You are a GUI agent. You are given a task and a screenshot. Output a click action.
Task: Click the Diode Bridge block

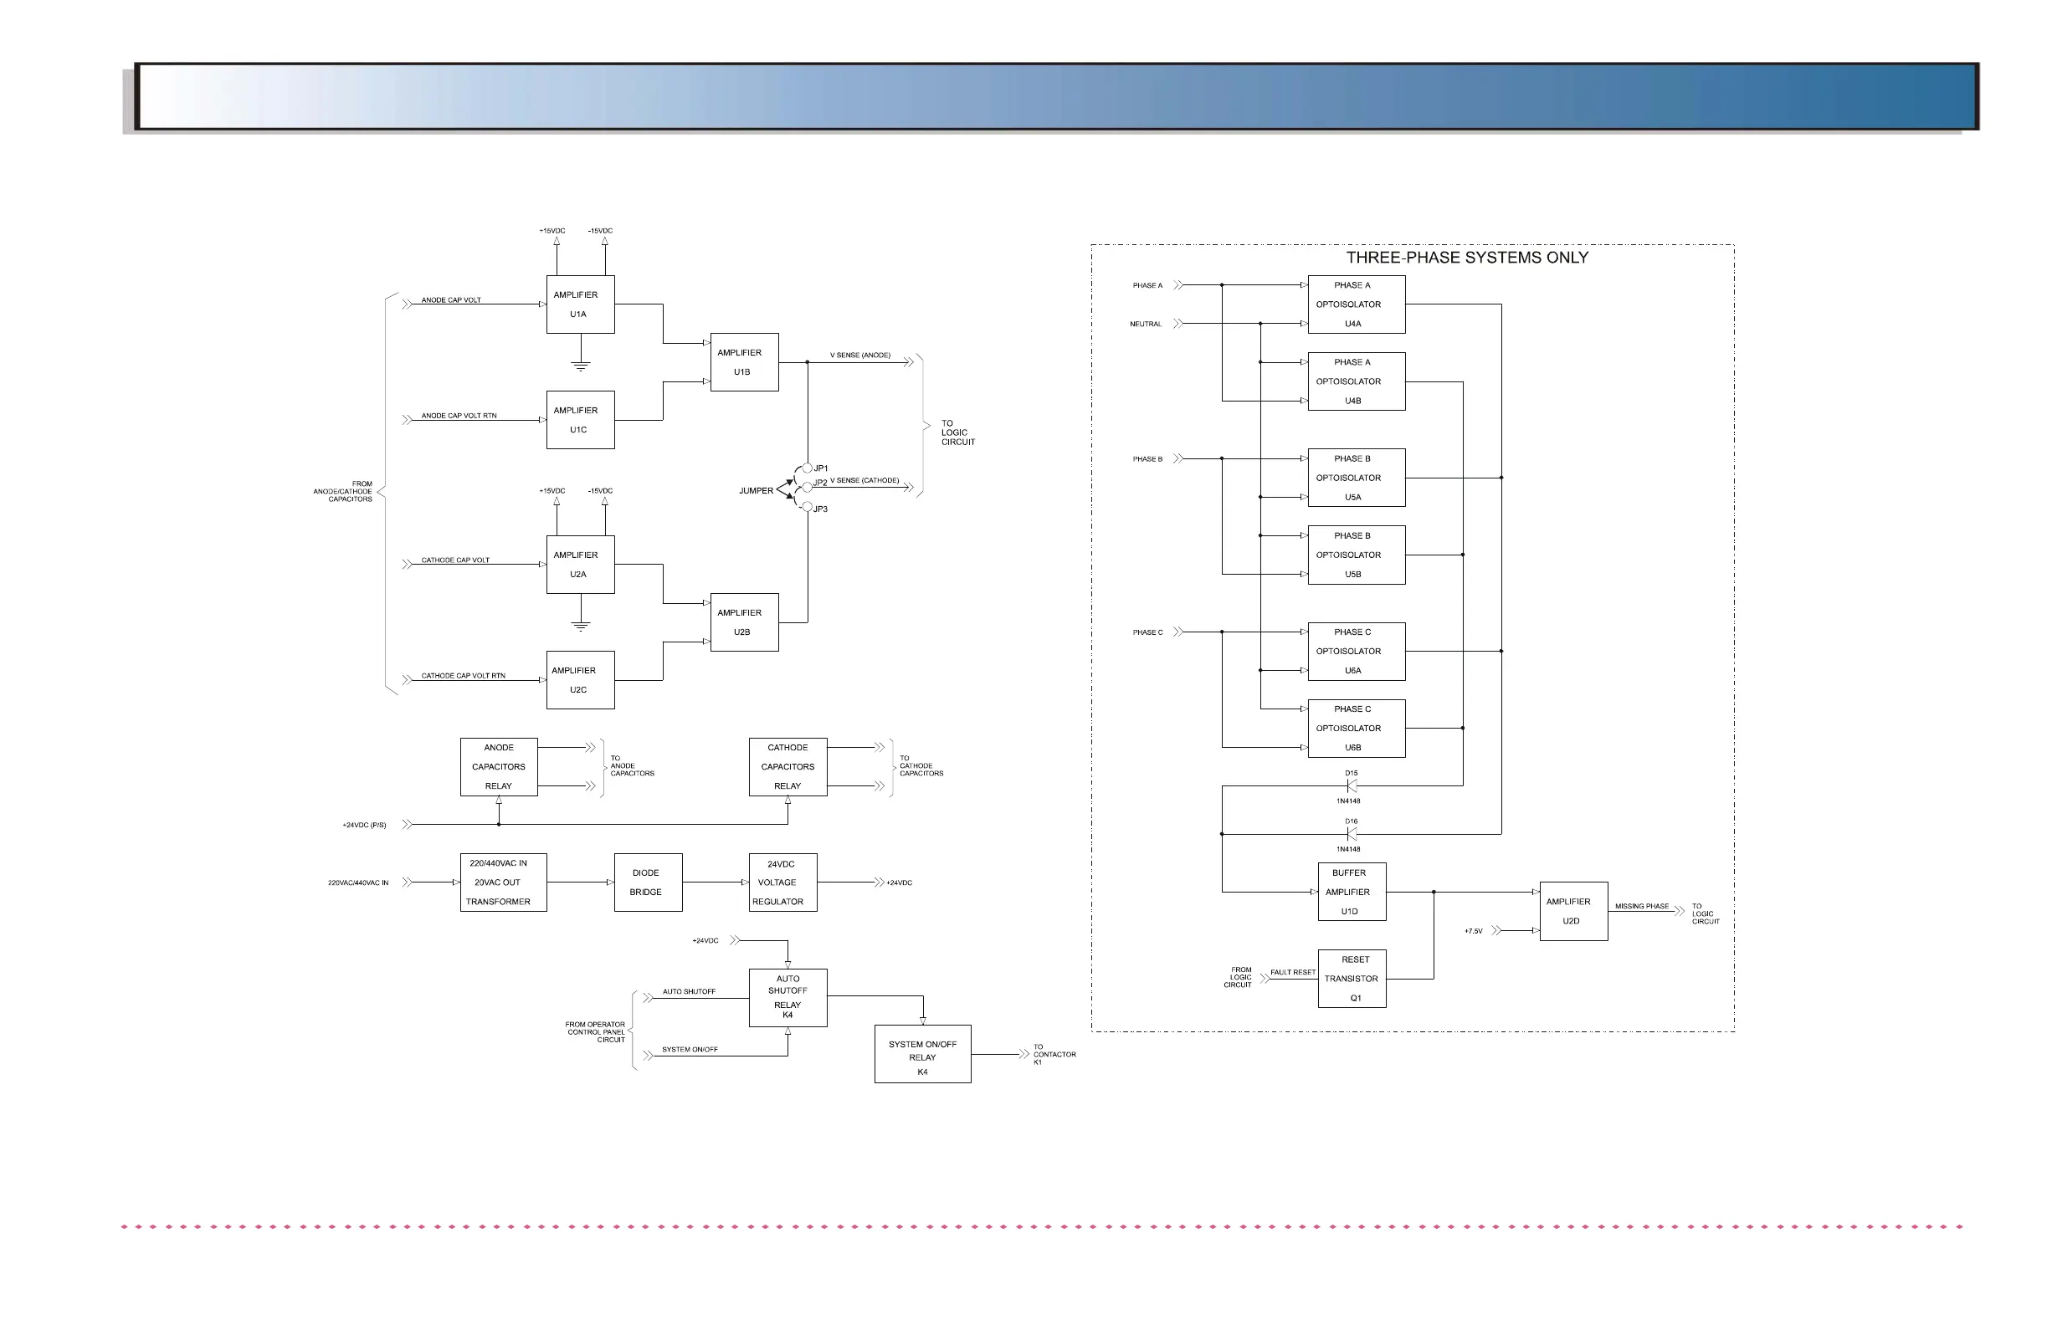648,882
